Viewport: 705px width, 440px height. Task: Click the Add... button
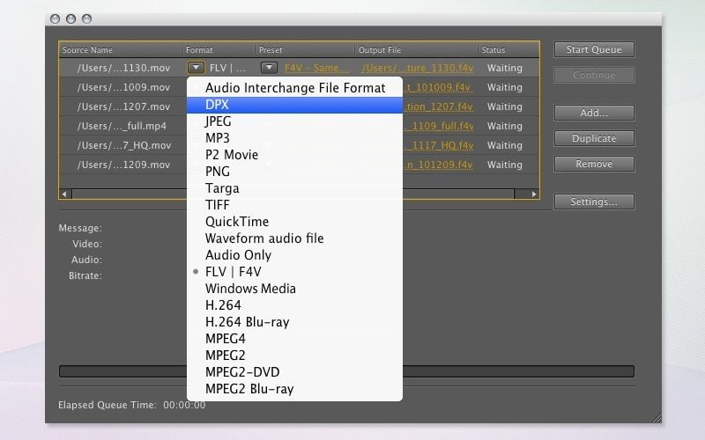[593, 113]
